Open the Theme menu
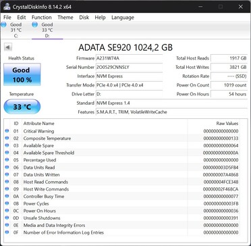This screenshot has width=251, height=246. click(65, 18)
